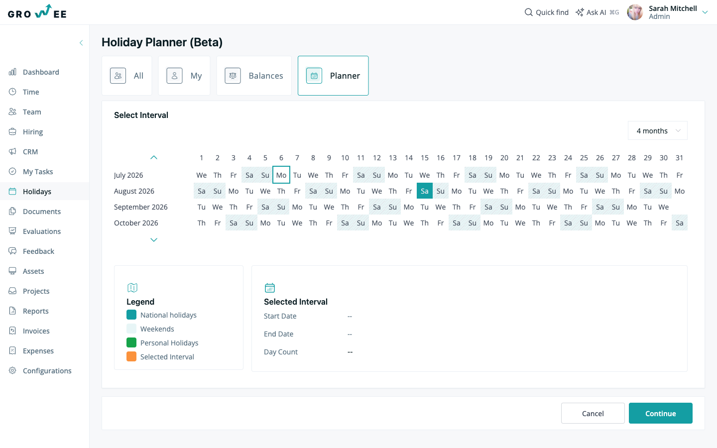Click the Ask AI sparkle icon
Image resolution: width=717 pixels, height=448 pixels.
(x=580, y=12)
